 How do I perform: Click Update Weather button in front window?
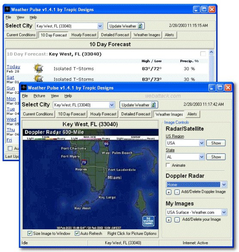139,105
